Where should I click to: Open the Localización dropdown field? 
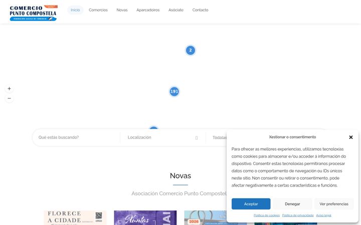162,137
